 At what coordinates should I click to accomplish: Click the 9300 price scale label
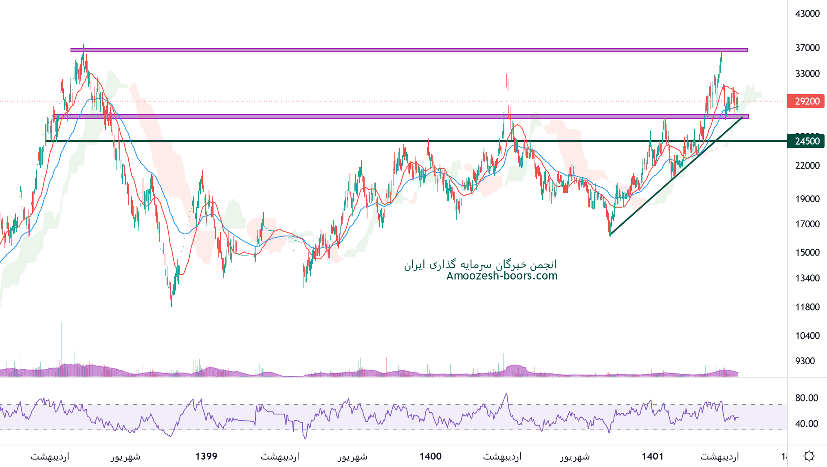(805, 361)
